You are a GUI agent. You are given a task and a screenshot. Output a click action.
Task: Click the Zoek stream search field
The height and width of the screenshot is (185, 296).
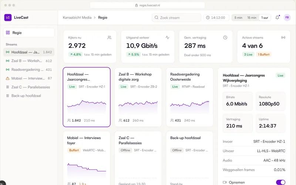point(176,17)
